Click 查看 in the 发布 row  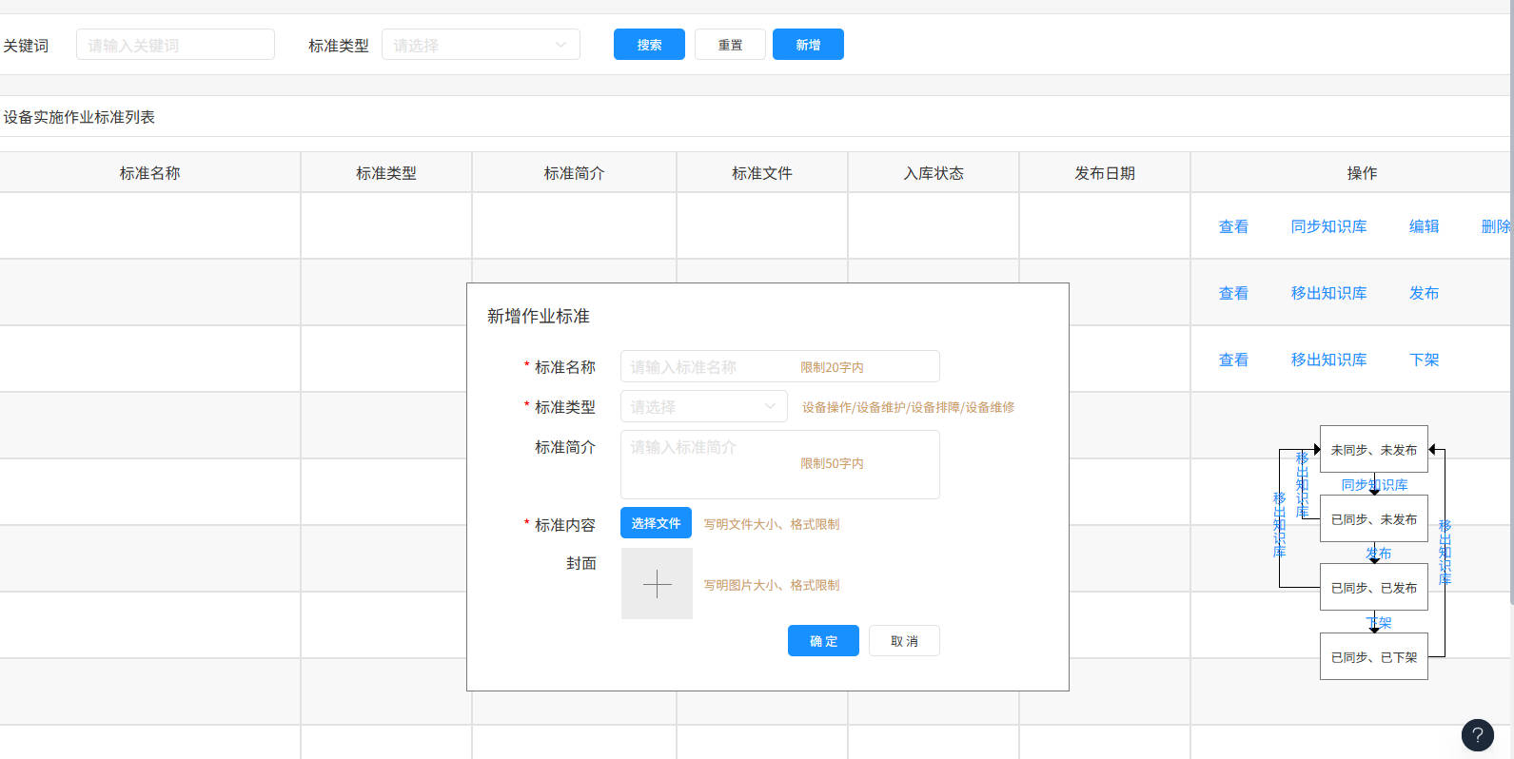[x=1233, y=293]
